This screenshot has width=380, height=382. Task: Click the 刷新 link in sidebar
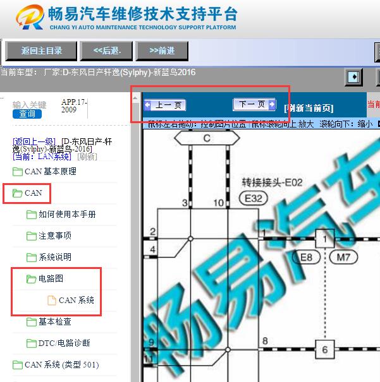click(x=87, y=157)
